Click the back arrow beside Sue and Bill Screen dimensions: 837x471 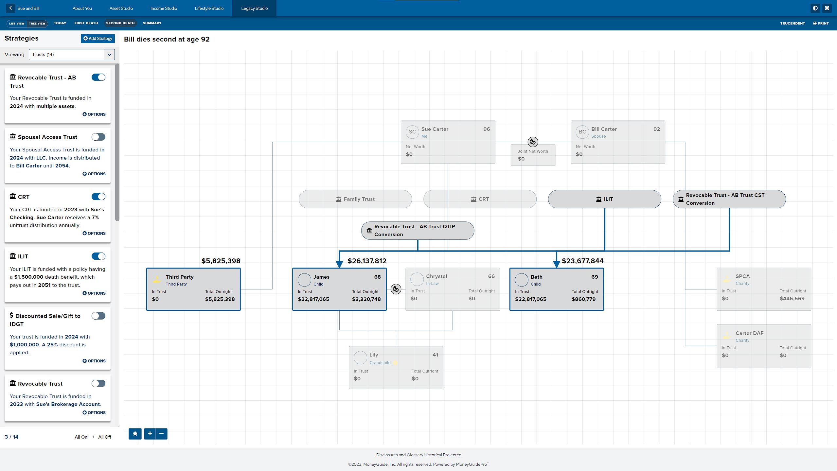10,8
